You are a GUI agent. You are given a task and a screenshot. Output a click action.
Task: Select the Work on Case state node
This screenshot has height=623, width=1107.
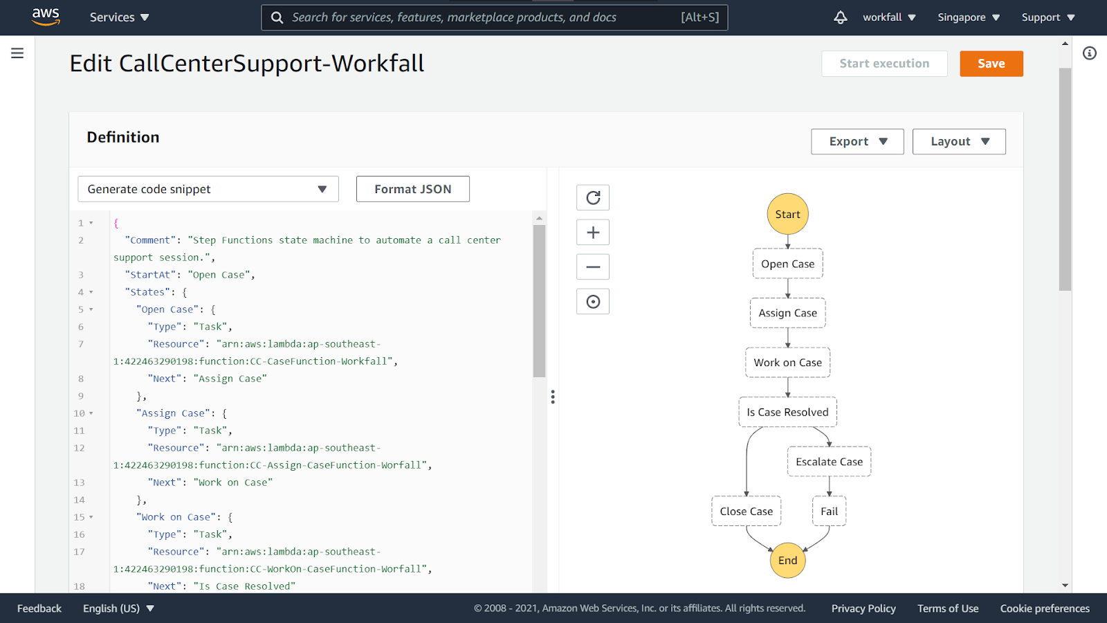click(787, 363)
